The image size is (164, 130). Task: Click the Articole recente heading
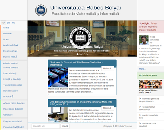(148, 75)
